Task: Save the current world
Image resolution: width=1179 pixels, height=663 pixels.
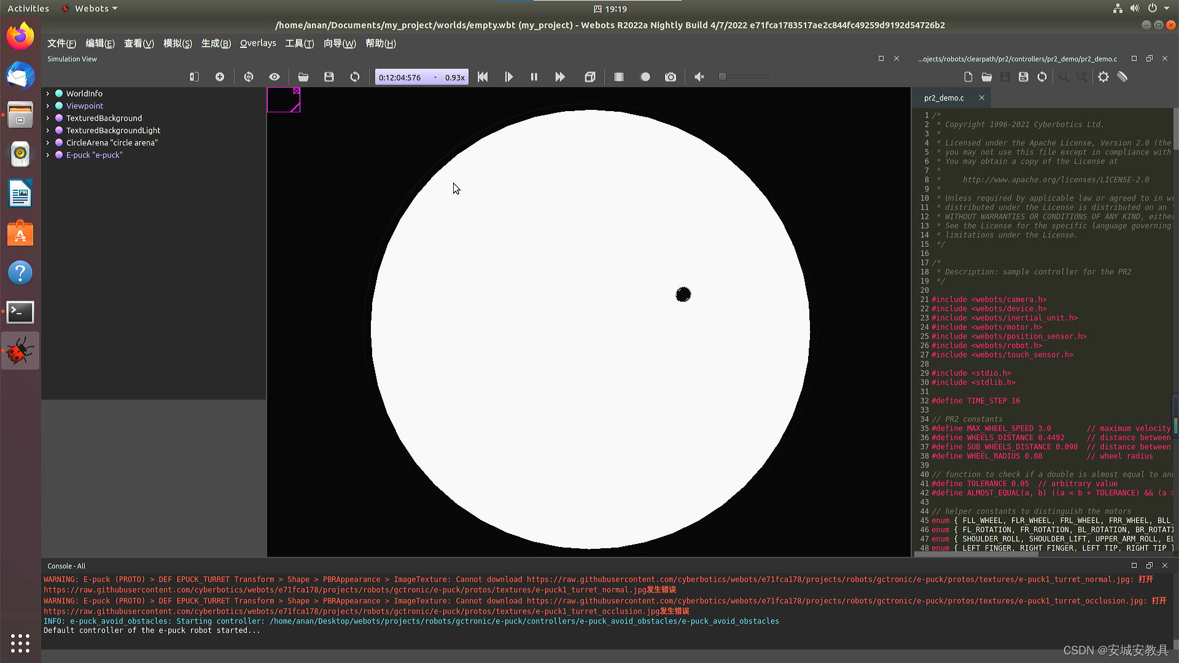Action: click(329, 77)
